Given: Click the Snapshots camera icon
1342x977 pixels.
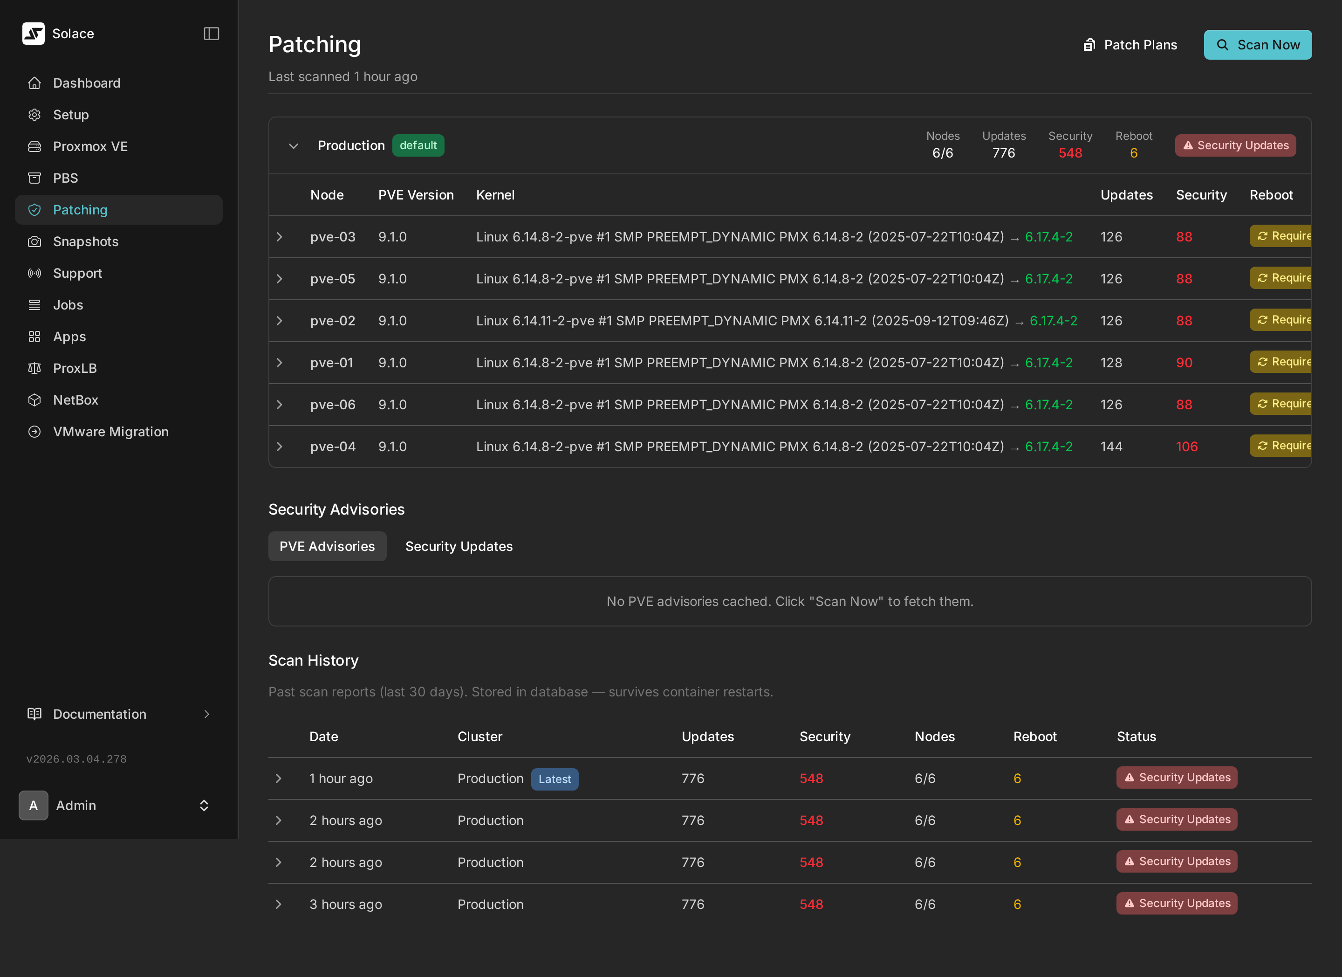Looking at the screenshot, I should [34, 241].
